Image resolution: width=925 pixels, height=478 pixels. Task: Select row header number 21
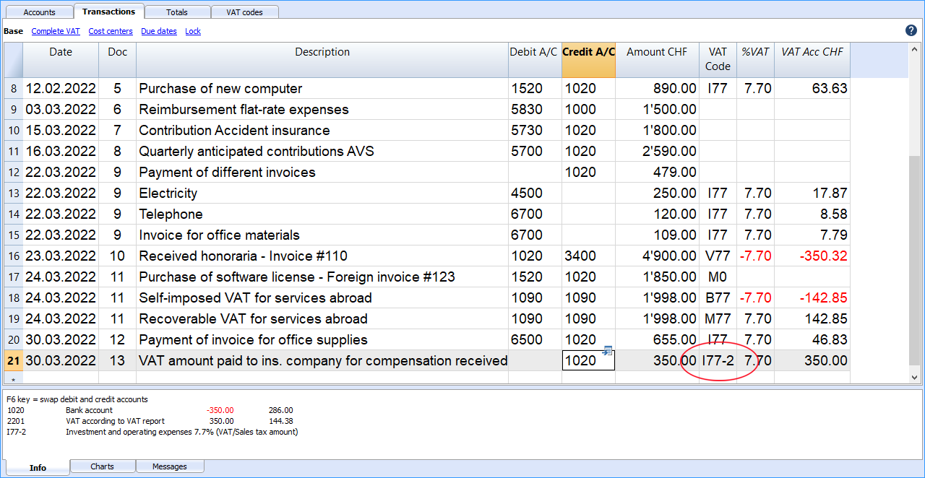[x=14, y=360]
